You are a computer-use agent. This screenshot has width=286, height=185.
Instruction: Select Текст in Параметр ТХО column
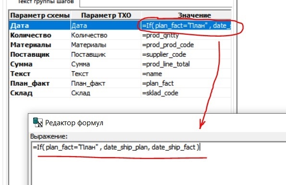tap(106, 74)
